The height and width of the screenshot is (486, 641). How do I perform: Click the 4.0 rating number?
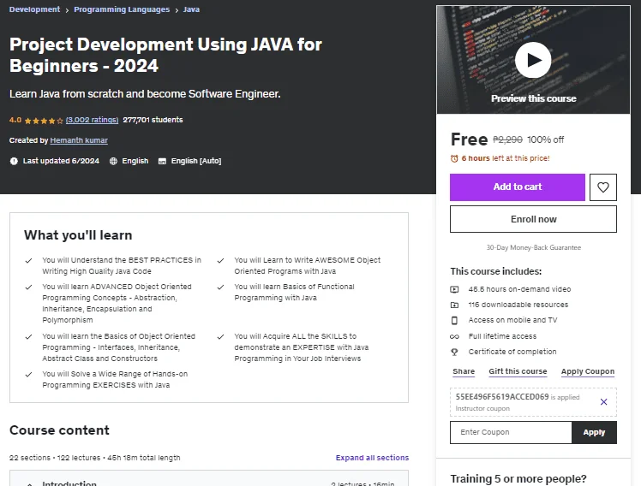[15, 120]
